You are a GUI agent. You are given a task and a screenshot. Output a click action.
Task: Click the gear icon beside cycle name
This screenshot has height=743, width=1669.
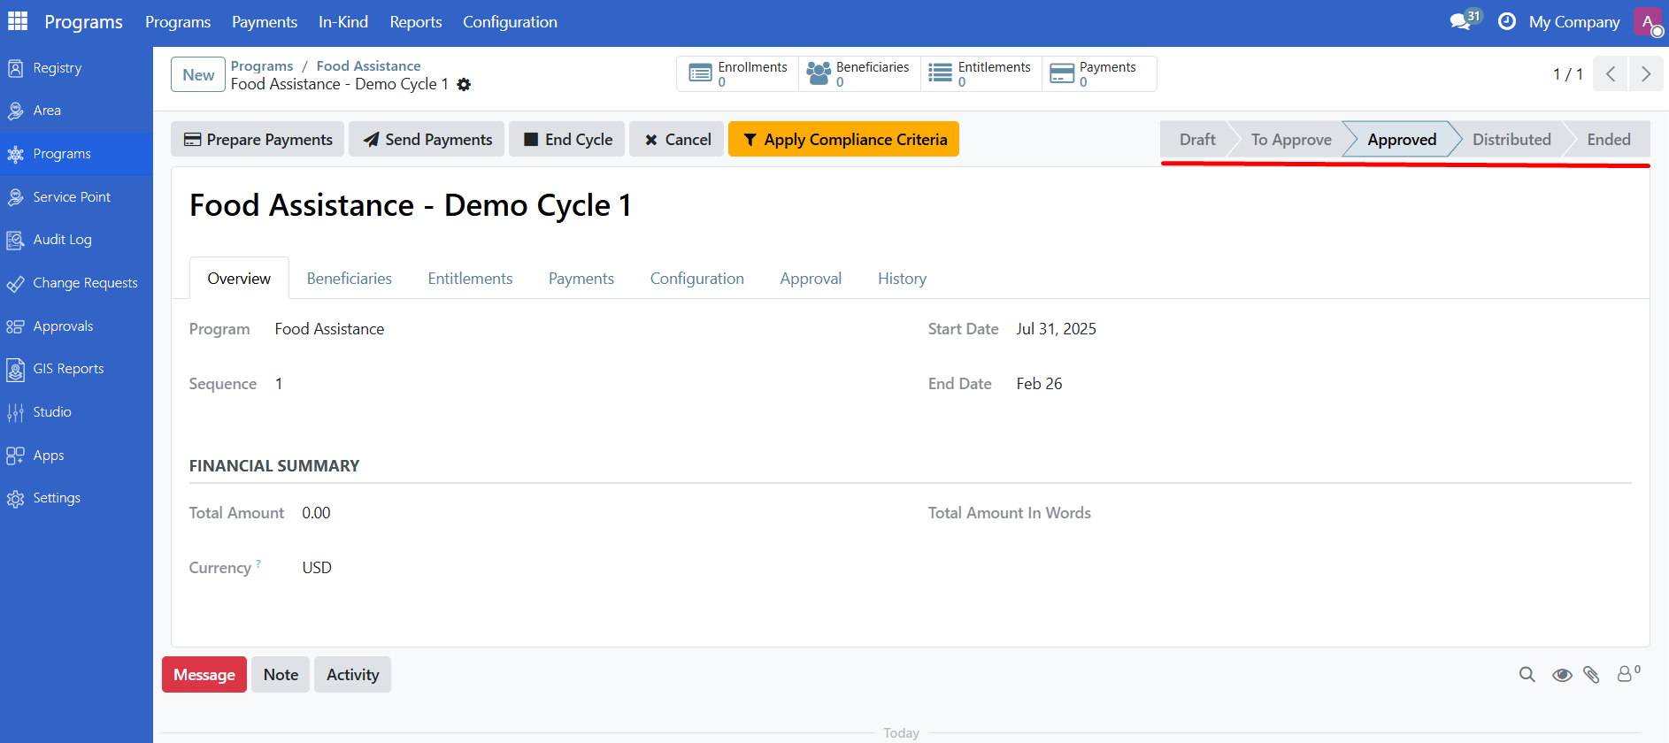point(464,85)
